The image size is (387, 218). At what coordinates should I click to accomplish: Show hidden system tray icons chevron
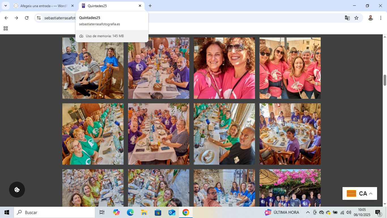pyautogui.click(x=308, y=212)
